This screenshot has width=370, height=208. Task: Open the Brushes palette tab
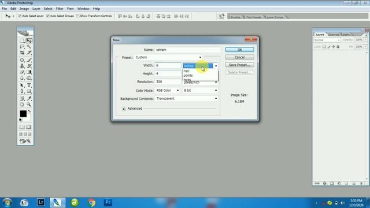pos(235,17)
